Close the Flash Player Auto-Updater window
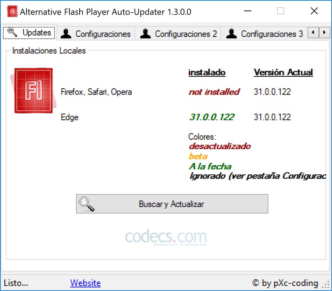This screenshot has width=332, height=291. coord(314,11)
